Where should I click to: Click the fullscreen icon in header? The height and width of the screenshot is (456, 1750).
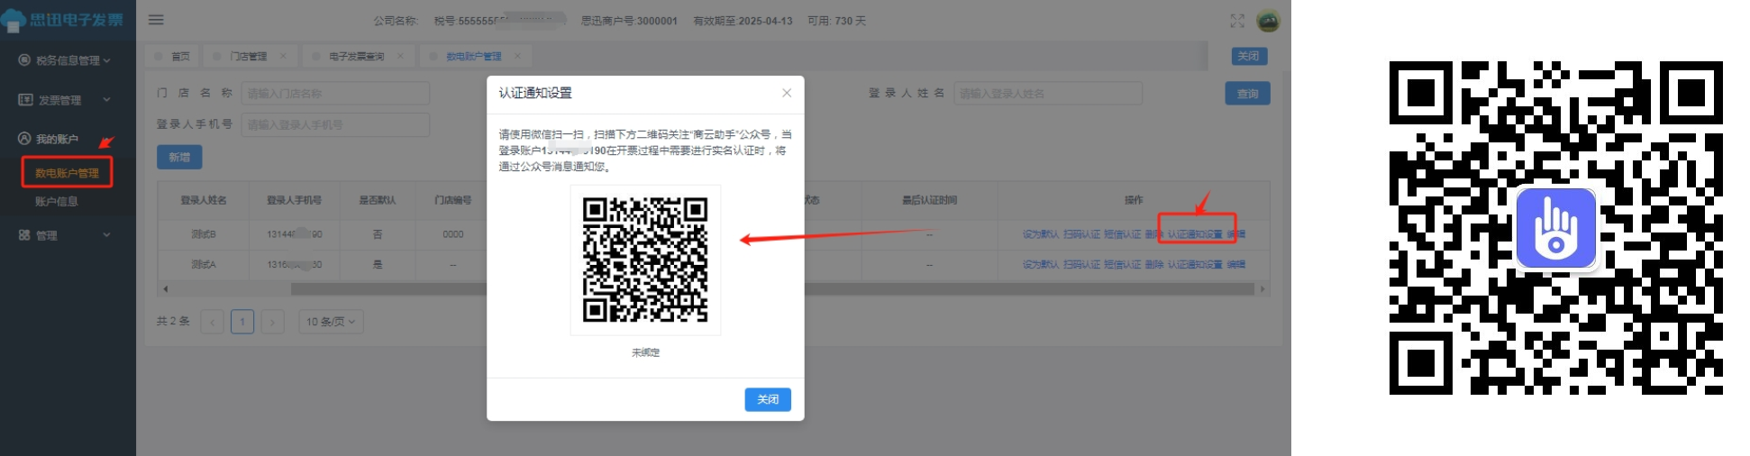pos(1237,21)
